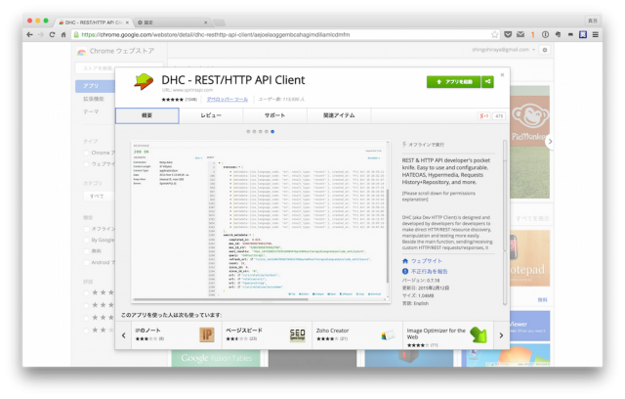Advance background banner with right arrow
The height and width of the screenshot is (399, 625).
coord(550,141)
